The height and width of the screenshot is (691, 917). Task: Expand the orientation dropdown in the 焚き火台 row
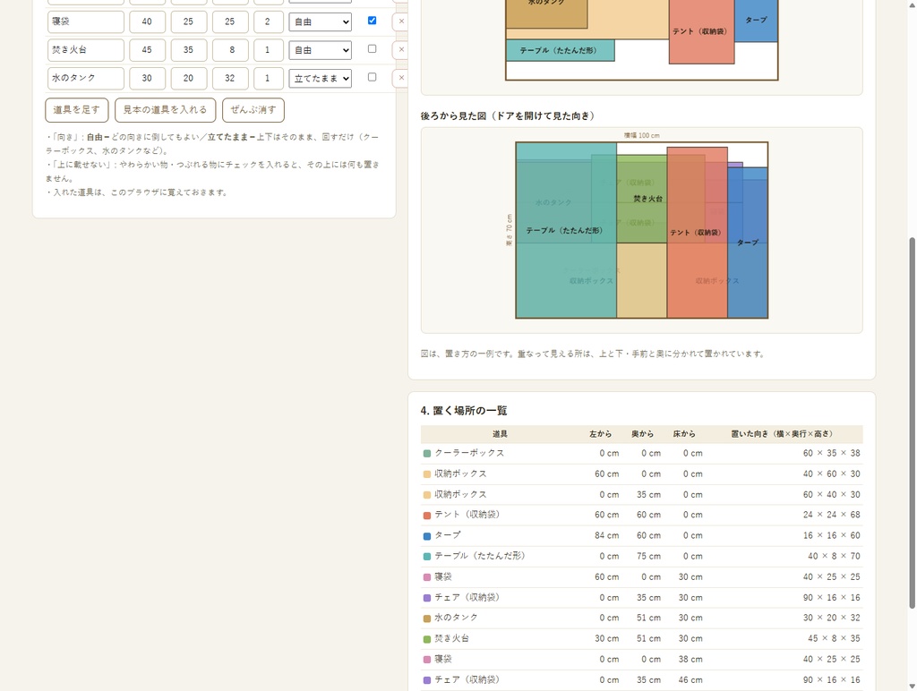point(320,50)
